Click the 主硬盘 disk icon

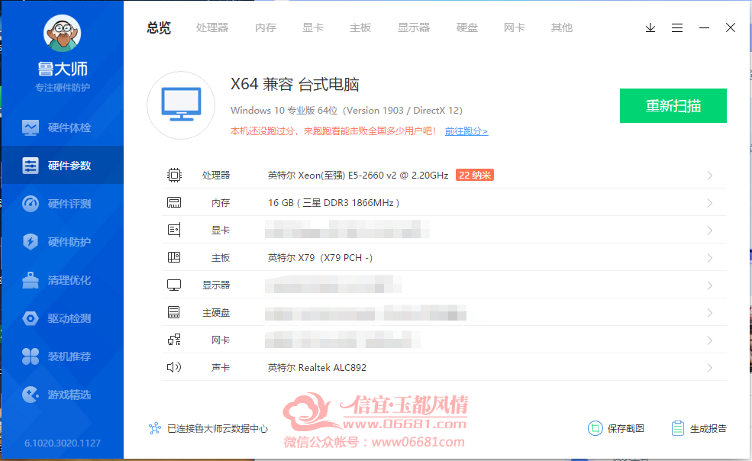pos(174,312)
